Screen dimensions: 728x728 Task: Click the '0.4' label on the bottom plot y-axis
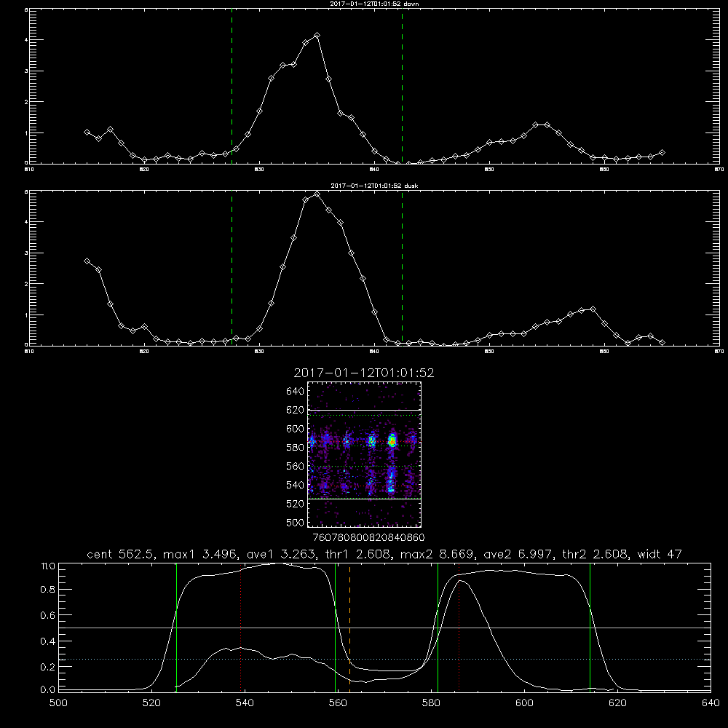coord(48,641)
